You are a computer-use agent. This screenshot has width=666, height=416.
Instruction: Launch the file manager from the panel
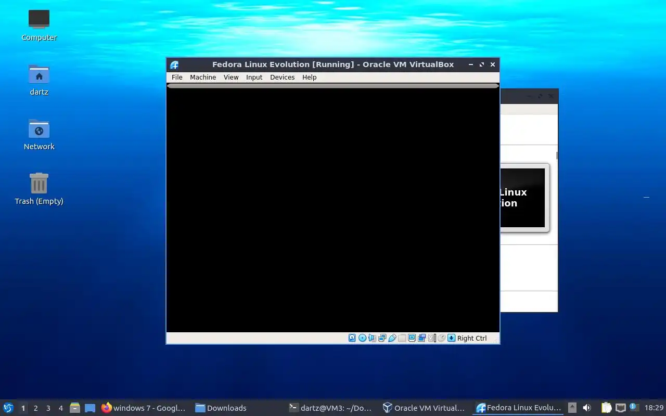(x=74, y=408)
